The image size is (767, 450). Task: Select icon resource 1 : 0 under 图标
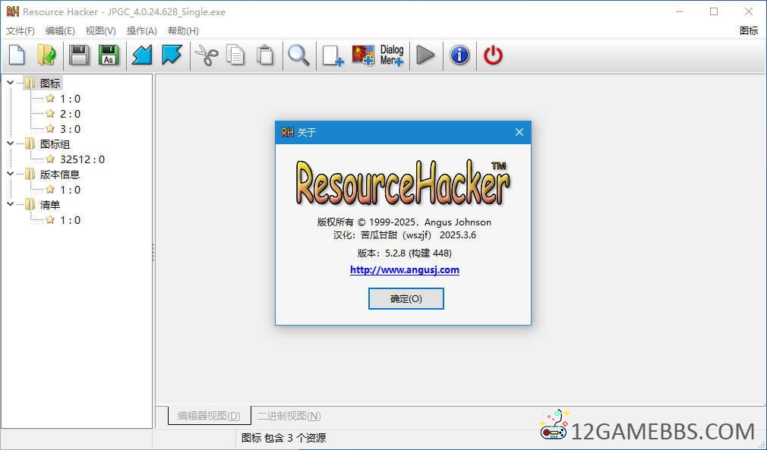(70, 99)
